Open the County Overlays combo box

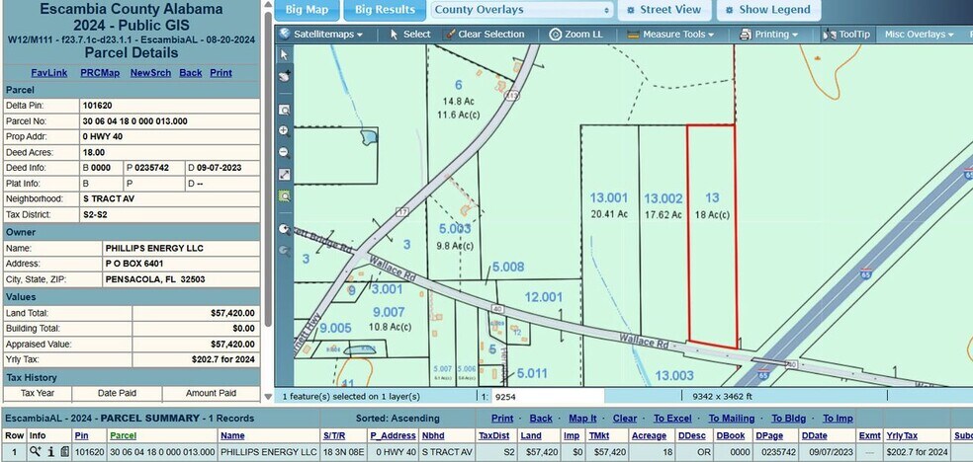pos(522,10)
